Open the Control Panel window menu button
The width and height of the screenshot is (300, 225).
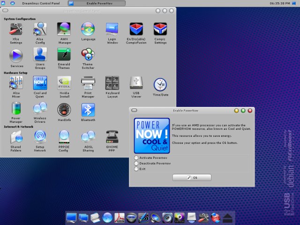(x=5, y=10)
